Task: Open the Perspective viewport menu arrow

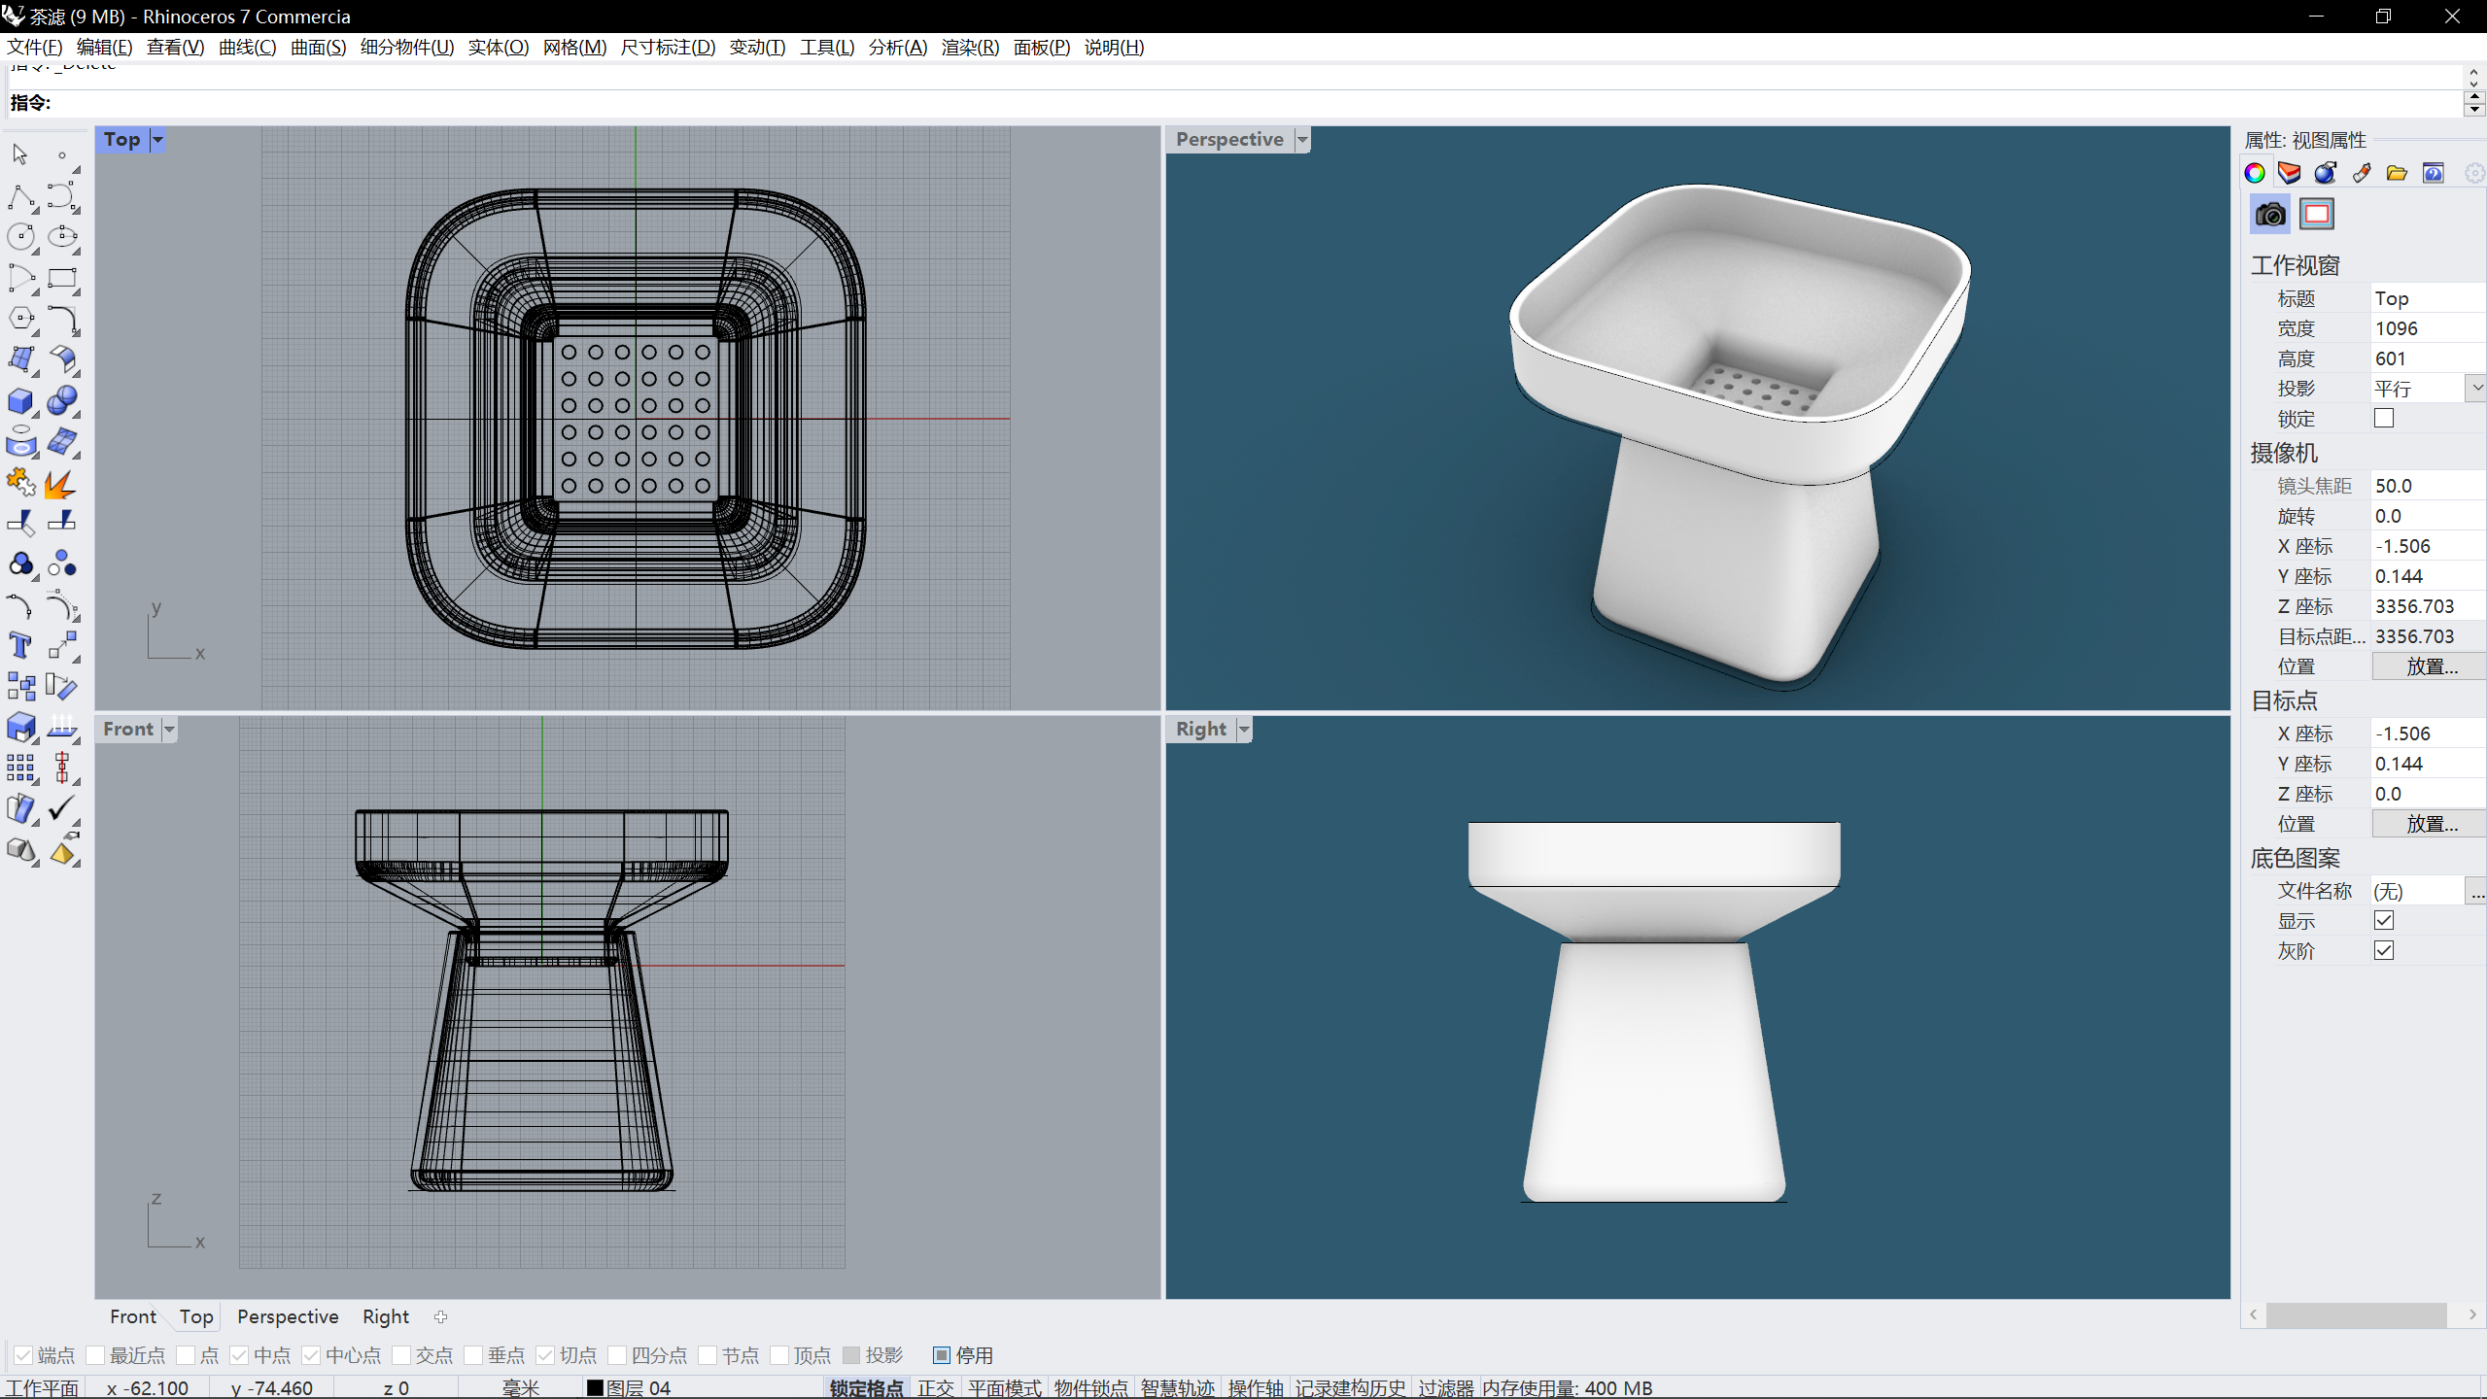Action: (x=1302, y=140)
